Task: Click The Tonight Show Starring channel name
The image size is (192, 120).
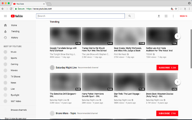Action: tap(63, 54)
